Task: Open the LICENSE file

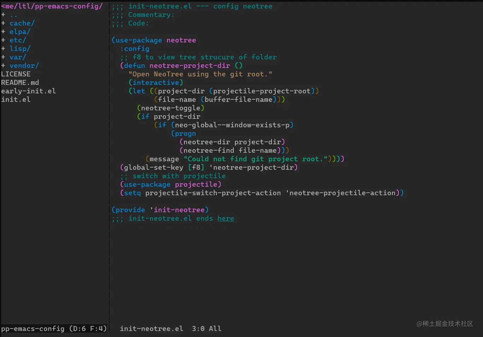Action: coord(16,74)
